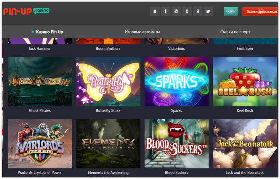The image size is (280, 179).
Task: Open the Twitter bird icon
Action: [x=208, y=12]
